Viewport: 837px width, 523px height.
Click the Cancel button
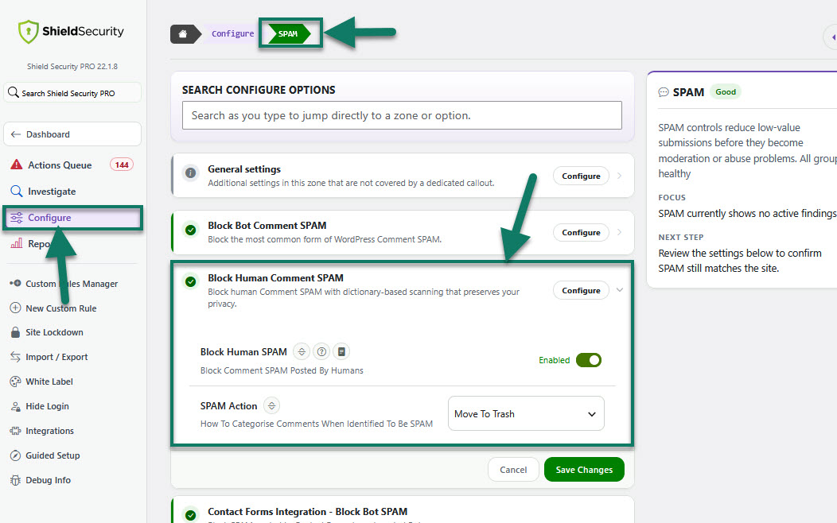pyautogui.click(x=513, y=470)
